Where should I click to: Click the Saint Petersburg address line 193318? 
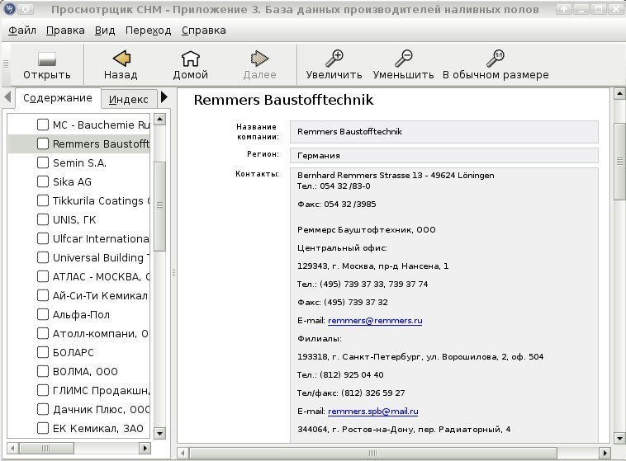(420, 356)
